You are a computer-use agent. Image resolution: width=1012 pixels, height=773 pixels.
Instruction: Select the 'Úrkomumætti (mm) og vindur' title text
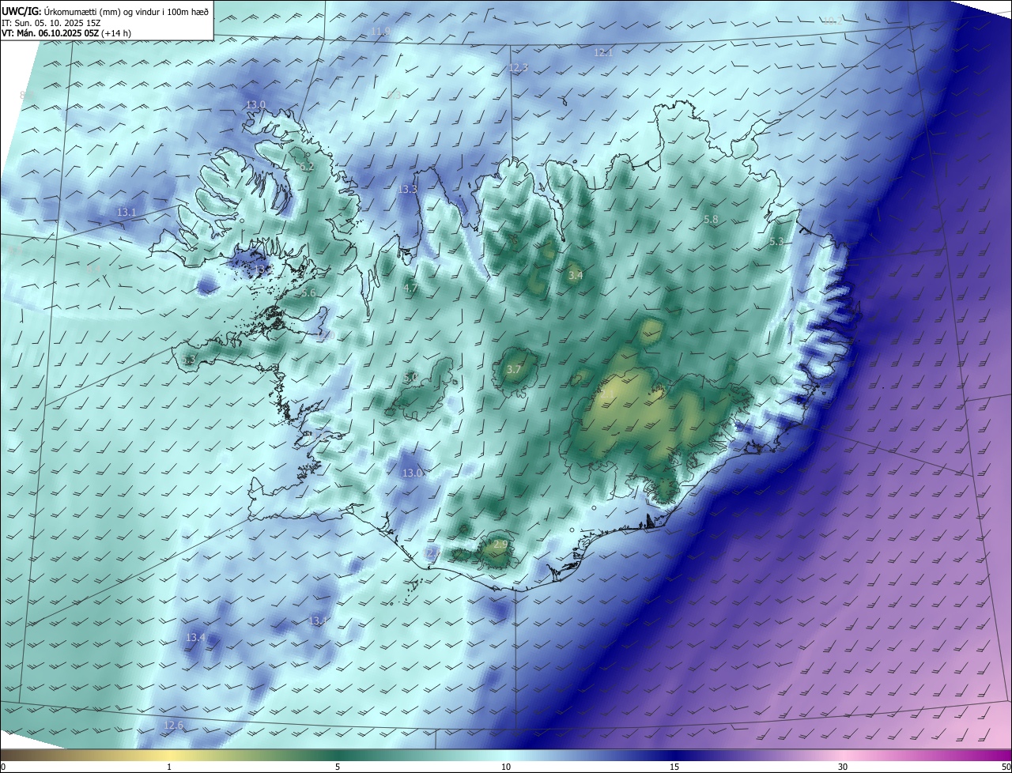point(102,11)
